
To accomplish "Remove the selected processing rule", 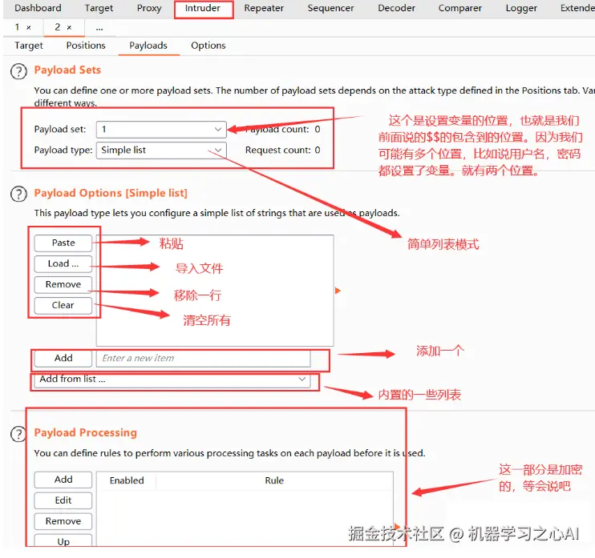I will click(63, 521).
